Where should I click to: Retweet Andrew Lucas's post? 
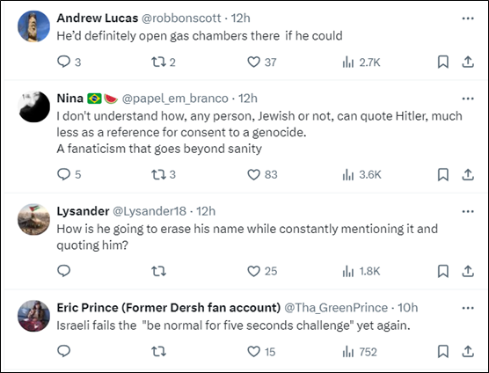point(158,62)
